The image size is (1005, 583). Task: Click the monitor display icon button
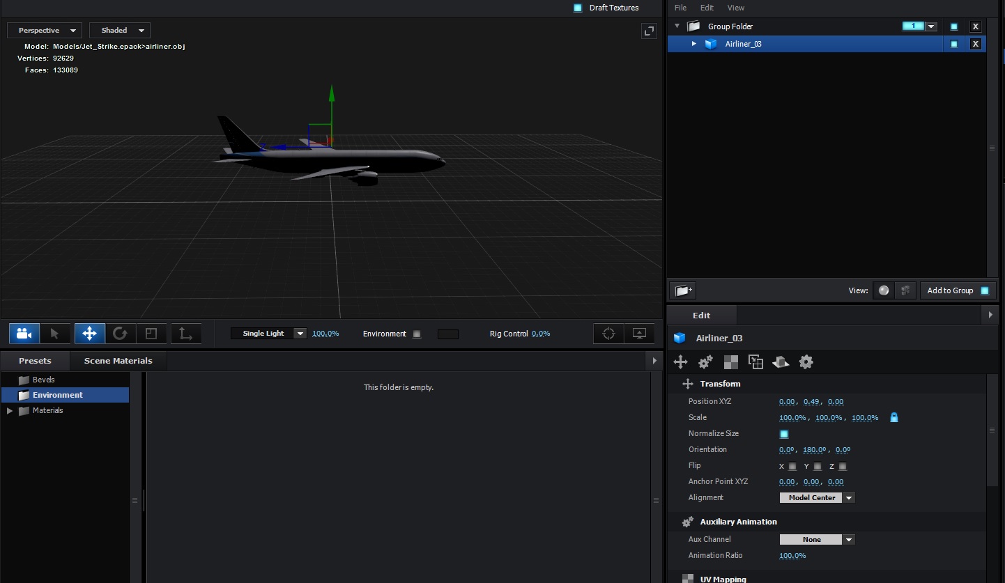click(639, 334)
